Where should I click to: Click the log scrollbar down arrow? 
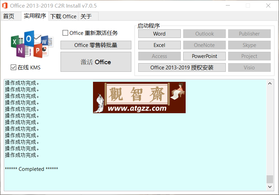coord(270,187)
